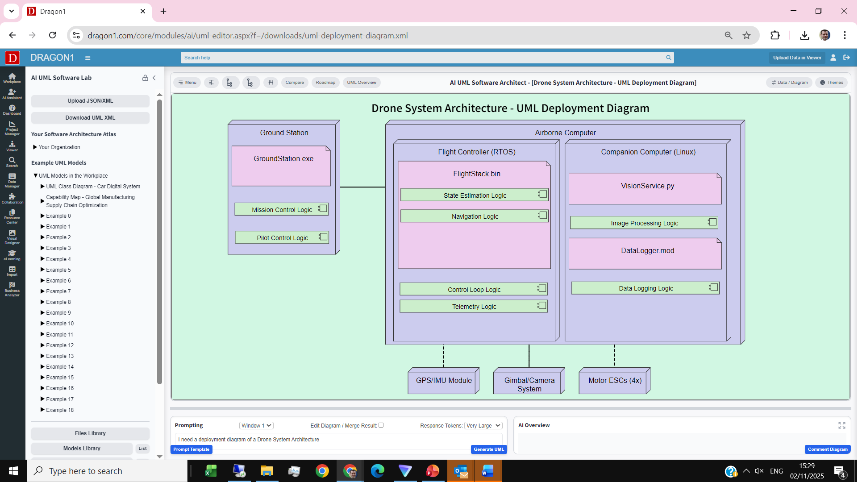The height and width of the screenshot is (482, 858).
Task: Enable the Edit Diagram / Merge Result checkbox
Action: point(381,425)
